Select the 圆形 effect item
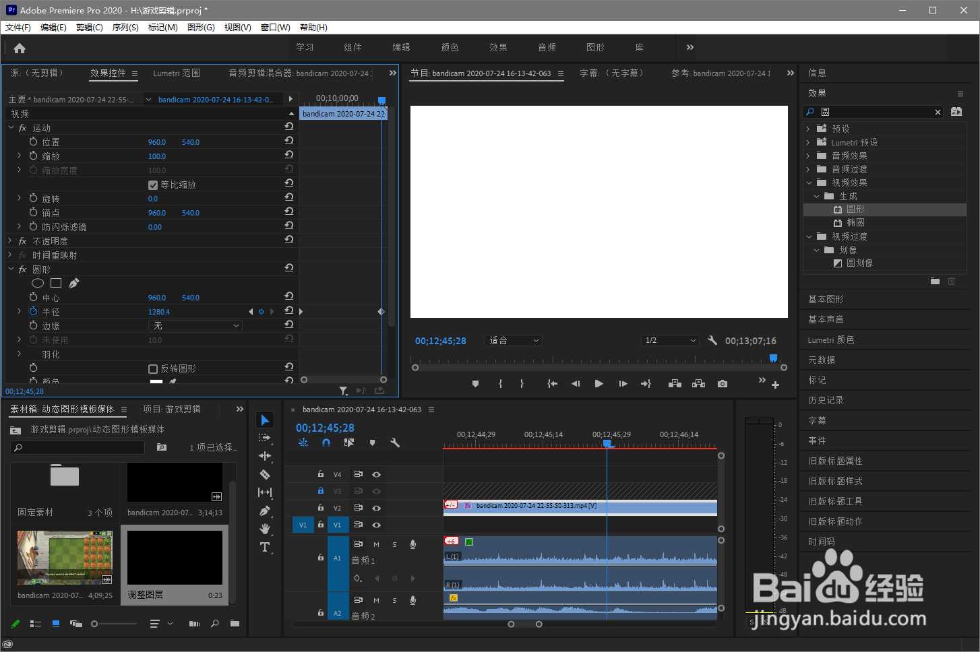Image resolution: width=980 pixels, height=652 pixels. point(884,209)
